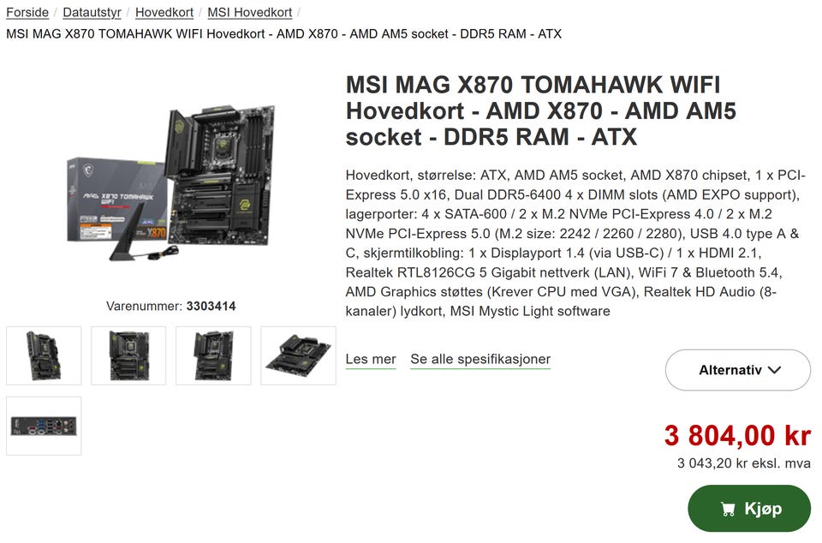Buy the motherboard with the Kjøp button
822x543 pixels.
point(749,509)
